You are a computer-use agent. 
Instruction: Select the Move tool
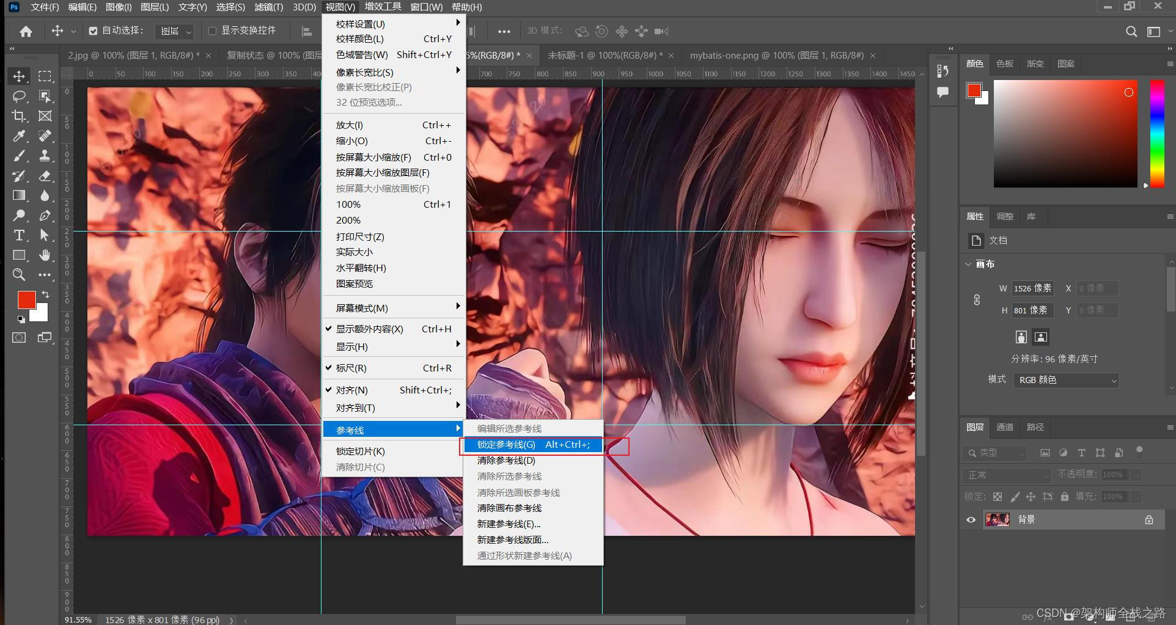click(19, 76)
